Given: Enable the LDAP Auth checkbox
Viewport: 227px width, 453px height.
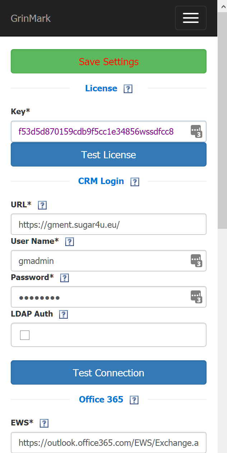Looking at the screenshot, I should pos(25,335).
